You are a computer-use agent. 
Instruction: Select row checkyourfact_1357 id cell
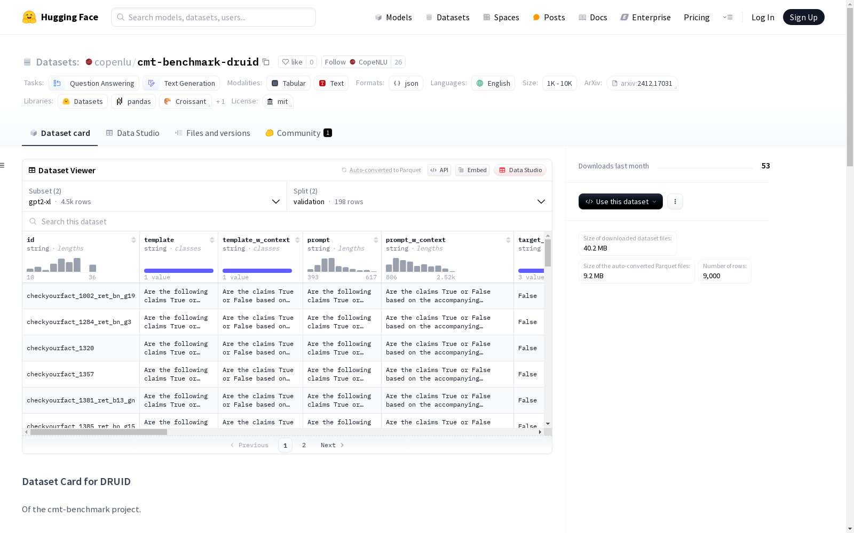[81, 374]
